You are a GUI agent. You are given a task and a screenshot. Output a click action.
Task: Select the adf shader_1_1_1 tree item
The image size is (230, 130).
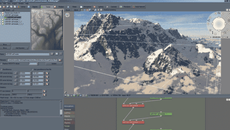14,24
